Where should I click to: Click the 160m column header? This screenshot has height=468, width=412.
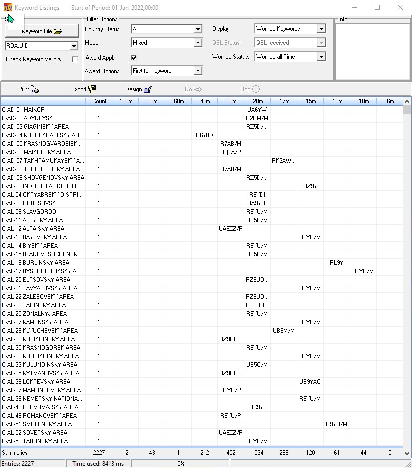125,101
